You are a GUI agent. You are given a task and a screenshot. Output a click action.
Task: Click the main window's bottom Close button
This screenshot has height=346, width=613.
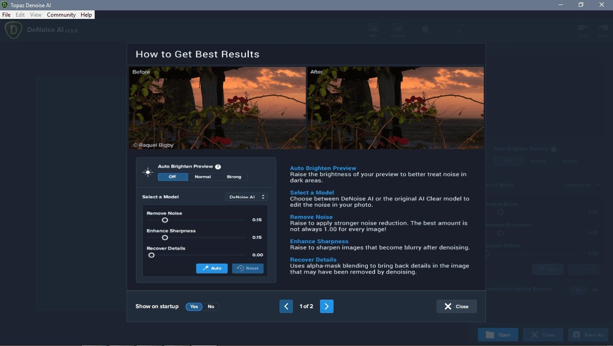543,335
